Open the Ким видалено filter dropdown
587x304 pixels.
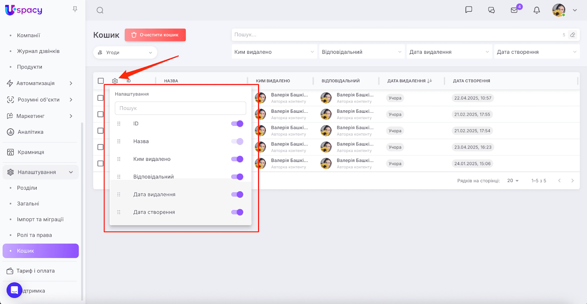[x=274, y=52]
